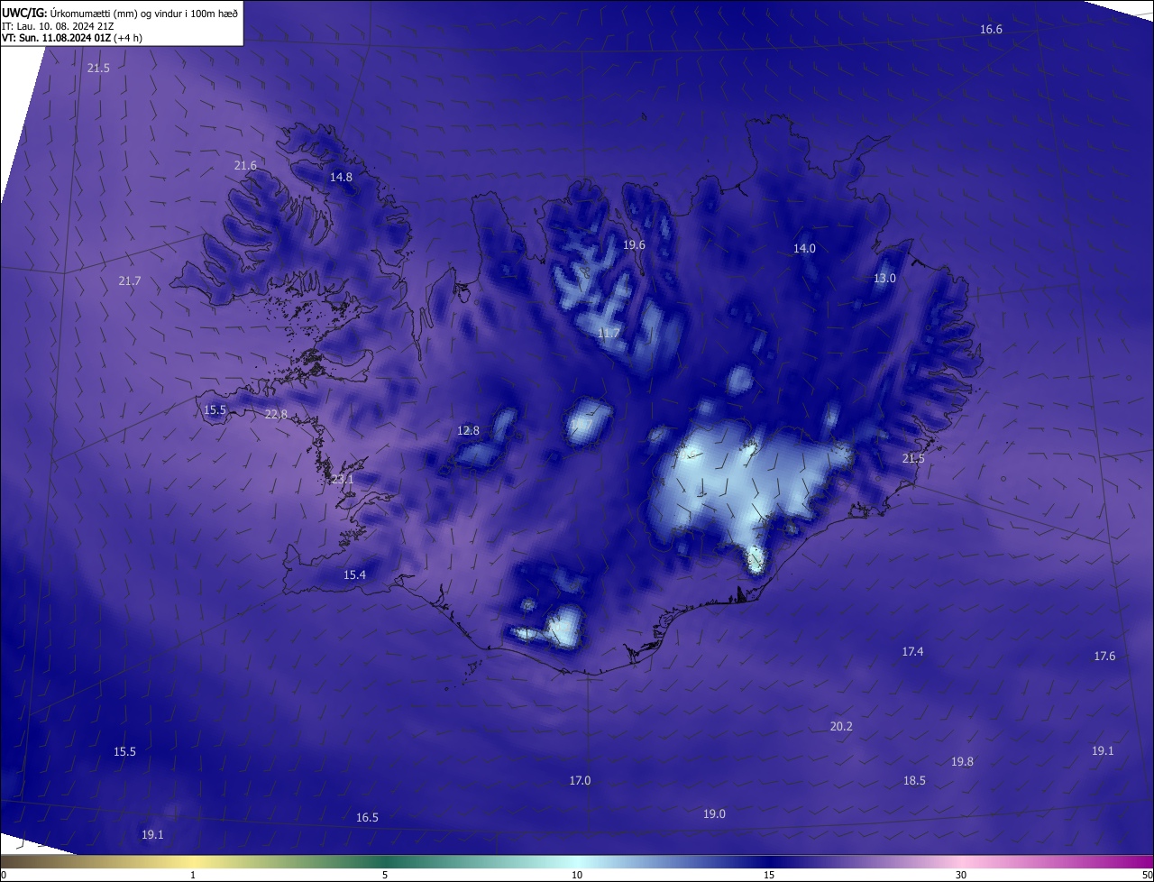Select the 12.8 value label
Screen dimensions: 1154x882
coord(468,431)
